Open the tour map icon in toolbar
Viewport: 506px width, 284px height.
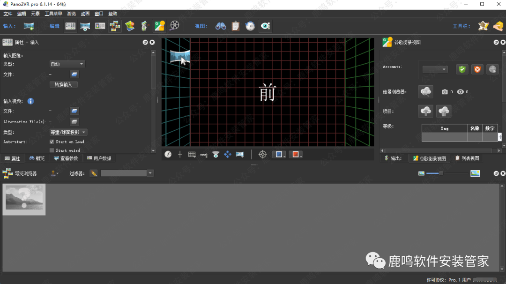(130, 26)
